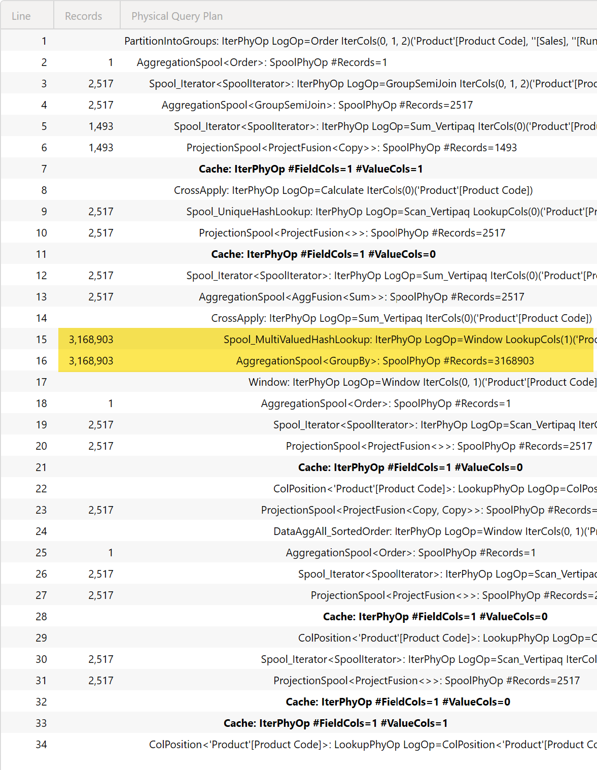Screen dimensions: 597x770
Task: Click the Records column header
Action: [83, 16]
